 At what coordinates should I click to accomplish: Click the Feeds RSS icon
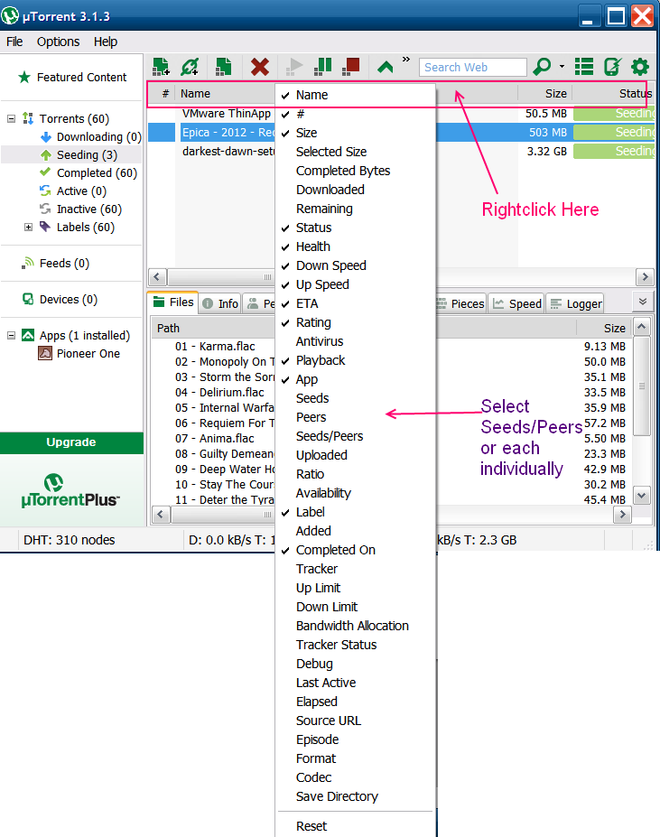point(28,263)
